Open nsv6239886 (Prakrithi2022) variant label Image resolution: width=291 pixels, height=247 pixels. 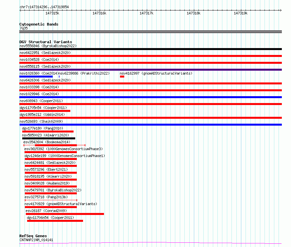click(84, 73)
